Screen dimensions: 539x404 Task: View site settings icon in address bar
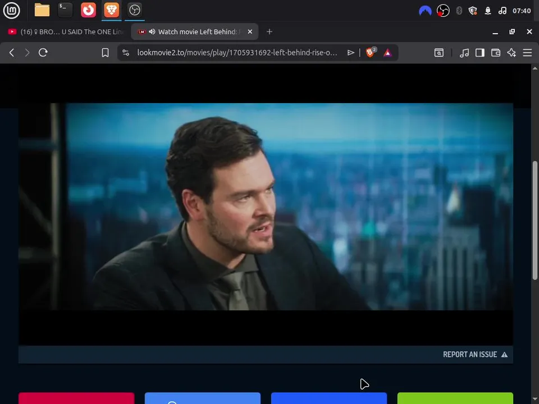coord(126,53)
